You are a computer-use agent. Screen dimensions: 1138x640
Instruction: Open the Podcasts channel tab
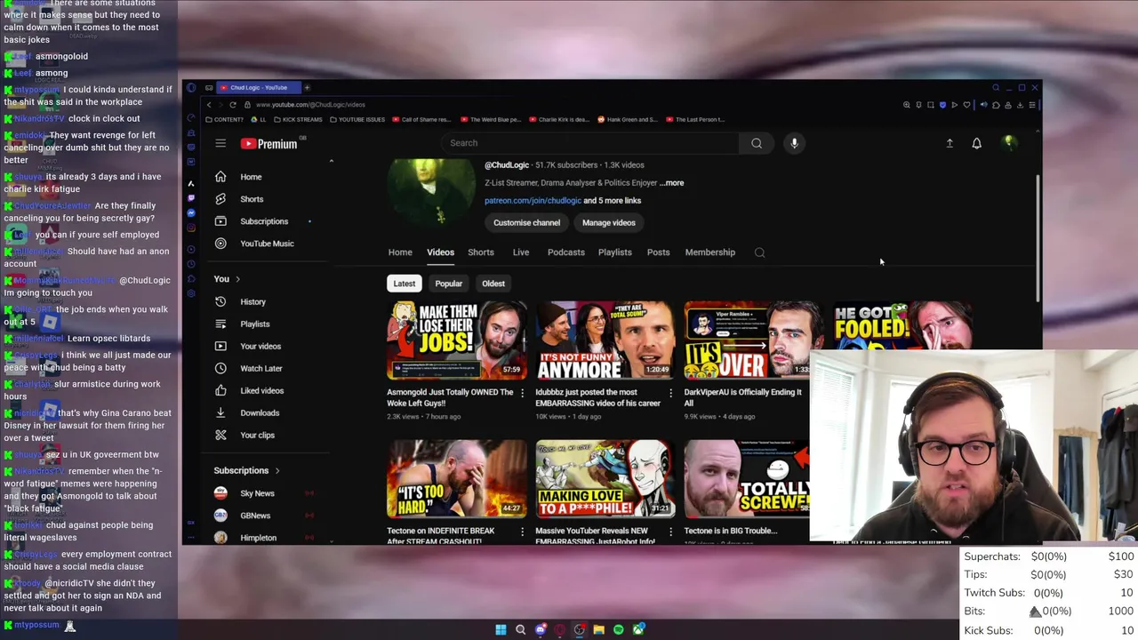566,252
